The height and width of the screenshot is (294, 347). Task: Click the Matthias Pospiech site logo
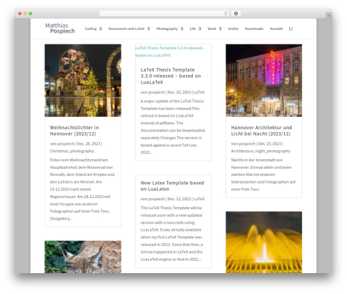point(60,28)
